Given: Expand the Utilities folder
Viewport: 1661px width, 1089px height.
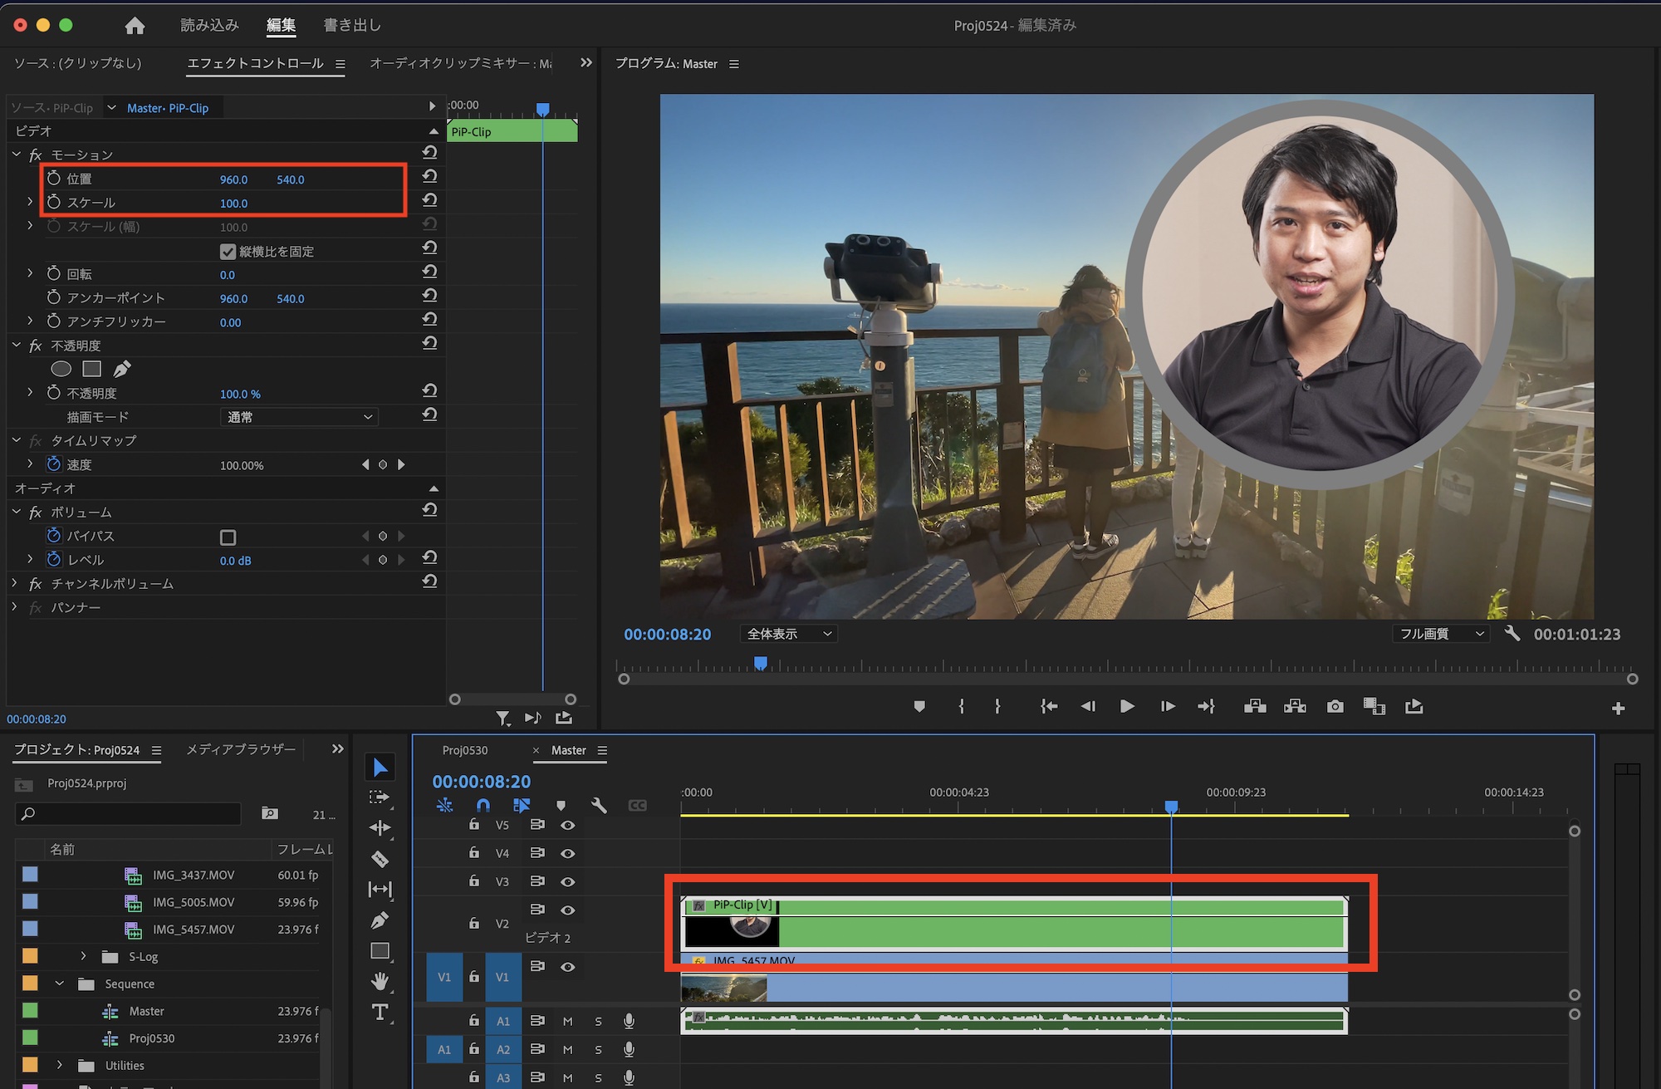Looking at the screenshot, I should pos(59,1065).
